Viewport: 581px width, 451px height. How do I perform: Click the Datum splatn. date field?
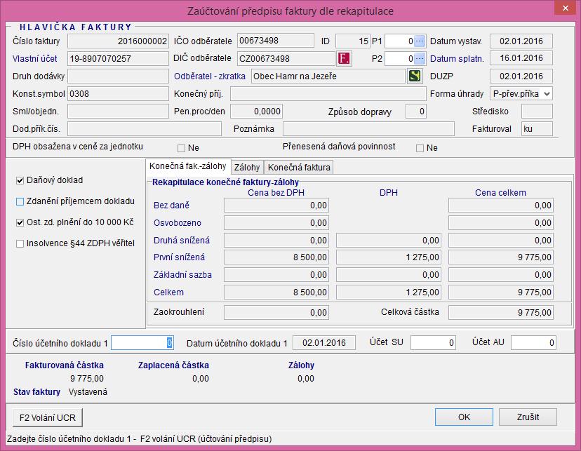(x=521, y=58)
